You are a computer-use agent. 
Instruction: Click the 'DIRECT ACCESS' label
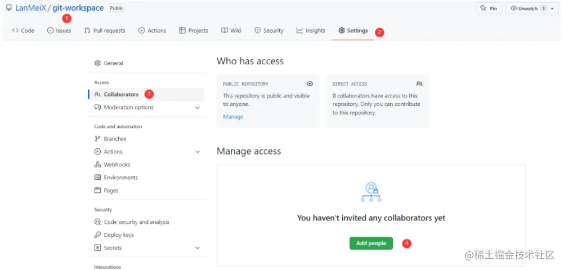coord(350,84)
